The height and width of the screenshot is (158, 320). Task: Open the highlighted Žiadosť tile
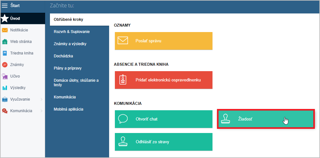[266, 119]
